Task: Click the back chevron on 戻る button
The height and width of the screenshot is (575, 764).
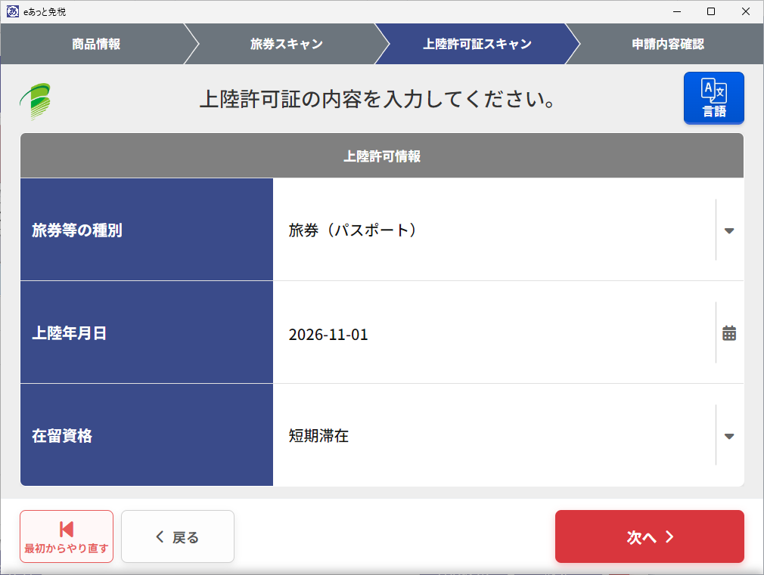Action: 160,537
